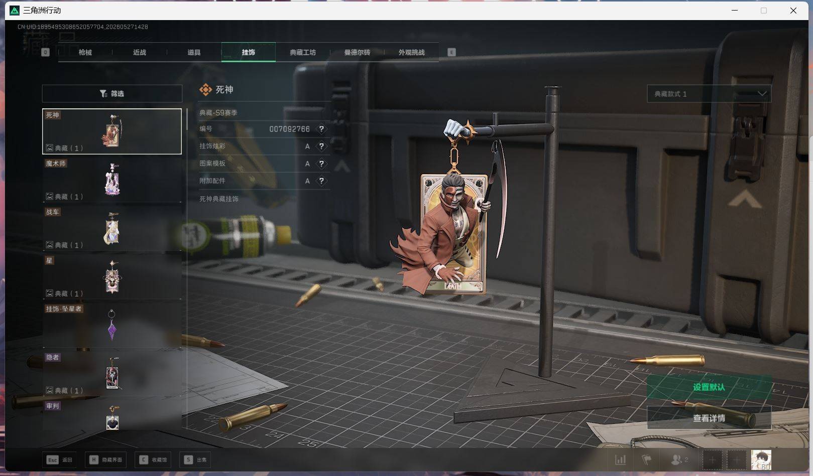Viewport: 813px width, 476px height.
Task: Click the 典藏 image icon in 魔术师 row
Action: point(50,197)
